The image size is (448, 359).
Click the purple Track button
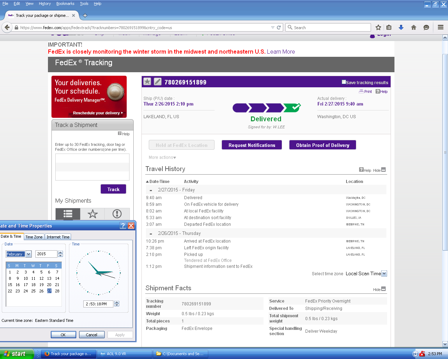[x=113, y=189]
